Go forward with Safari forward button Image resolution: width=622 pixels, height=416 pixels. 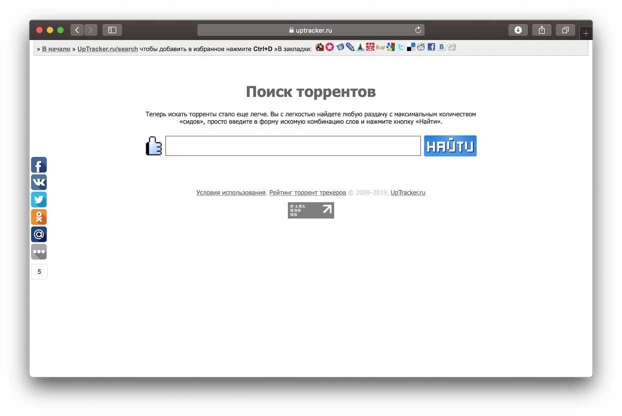tap(90, 30)
